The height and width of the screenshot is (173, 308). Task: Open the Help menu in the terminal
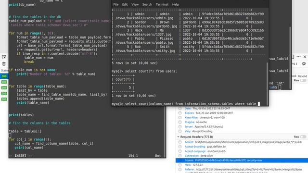176,4
